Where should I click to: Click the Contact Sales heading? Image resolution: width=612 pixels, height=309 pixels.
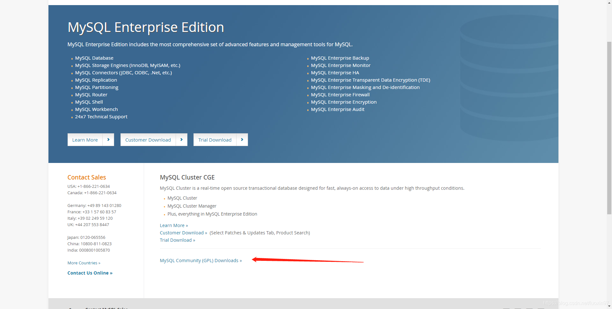(87, 177)
